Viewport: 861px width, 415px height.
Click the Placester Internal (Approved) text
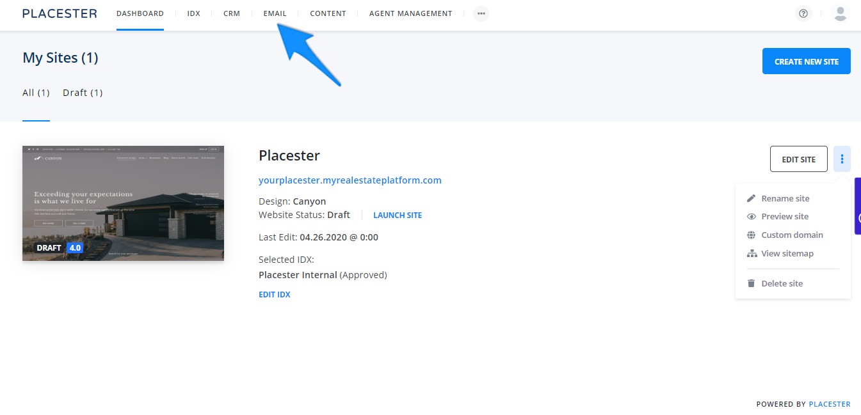[323, 275]
